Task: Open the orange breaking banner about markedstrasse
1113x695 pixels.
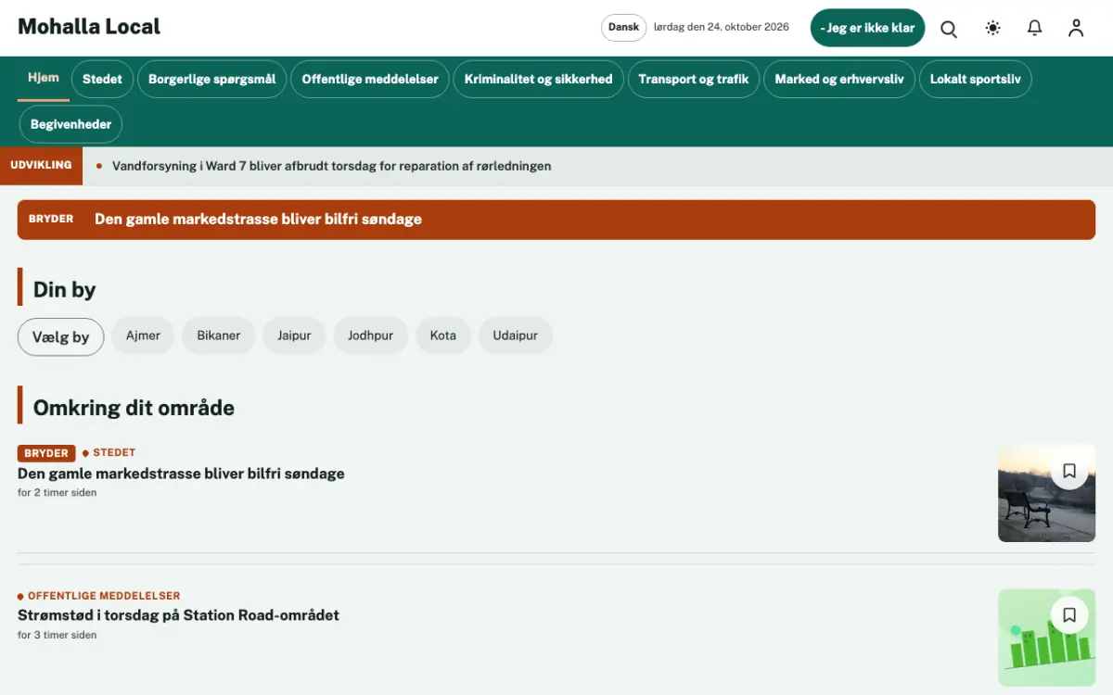Action: coord(556,220)
